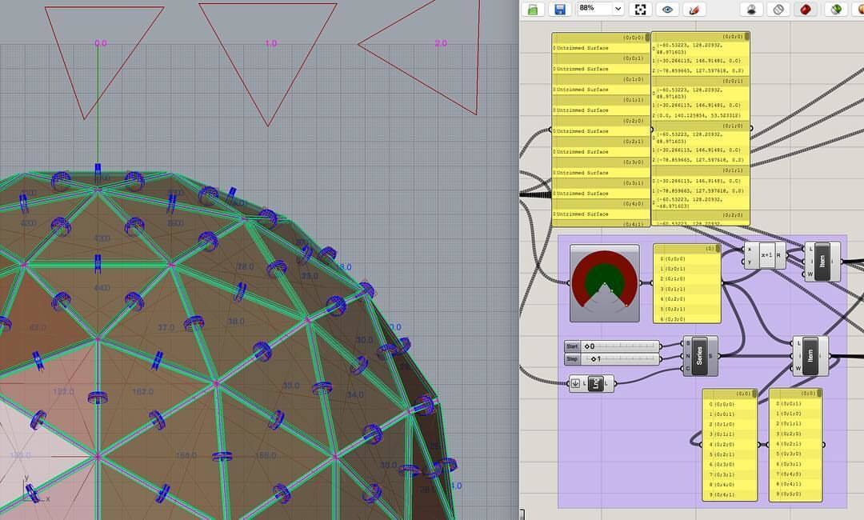The image size is (864, 520).
Task: Click the x input of the x+1 component
Action: pos(750,249)
